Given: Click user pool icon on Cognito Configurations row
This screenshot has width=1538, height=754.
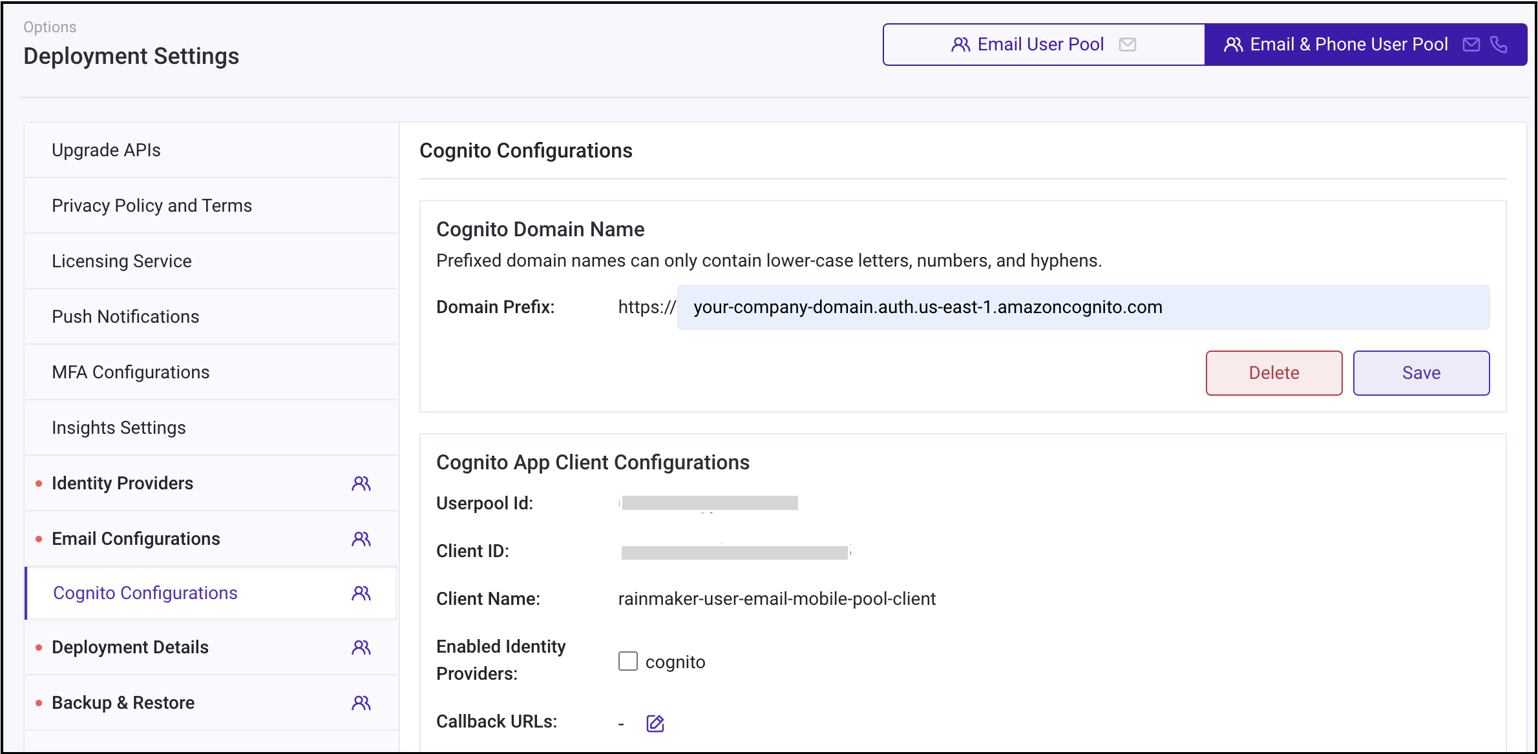Looking at the screenshot, I should click(361, 593).
